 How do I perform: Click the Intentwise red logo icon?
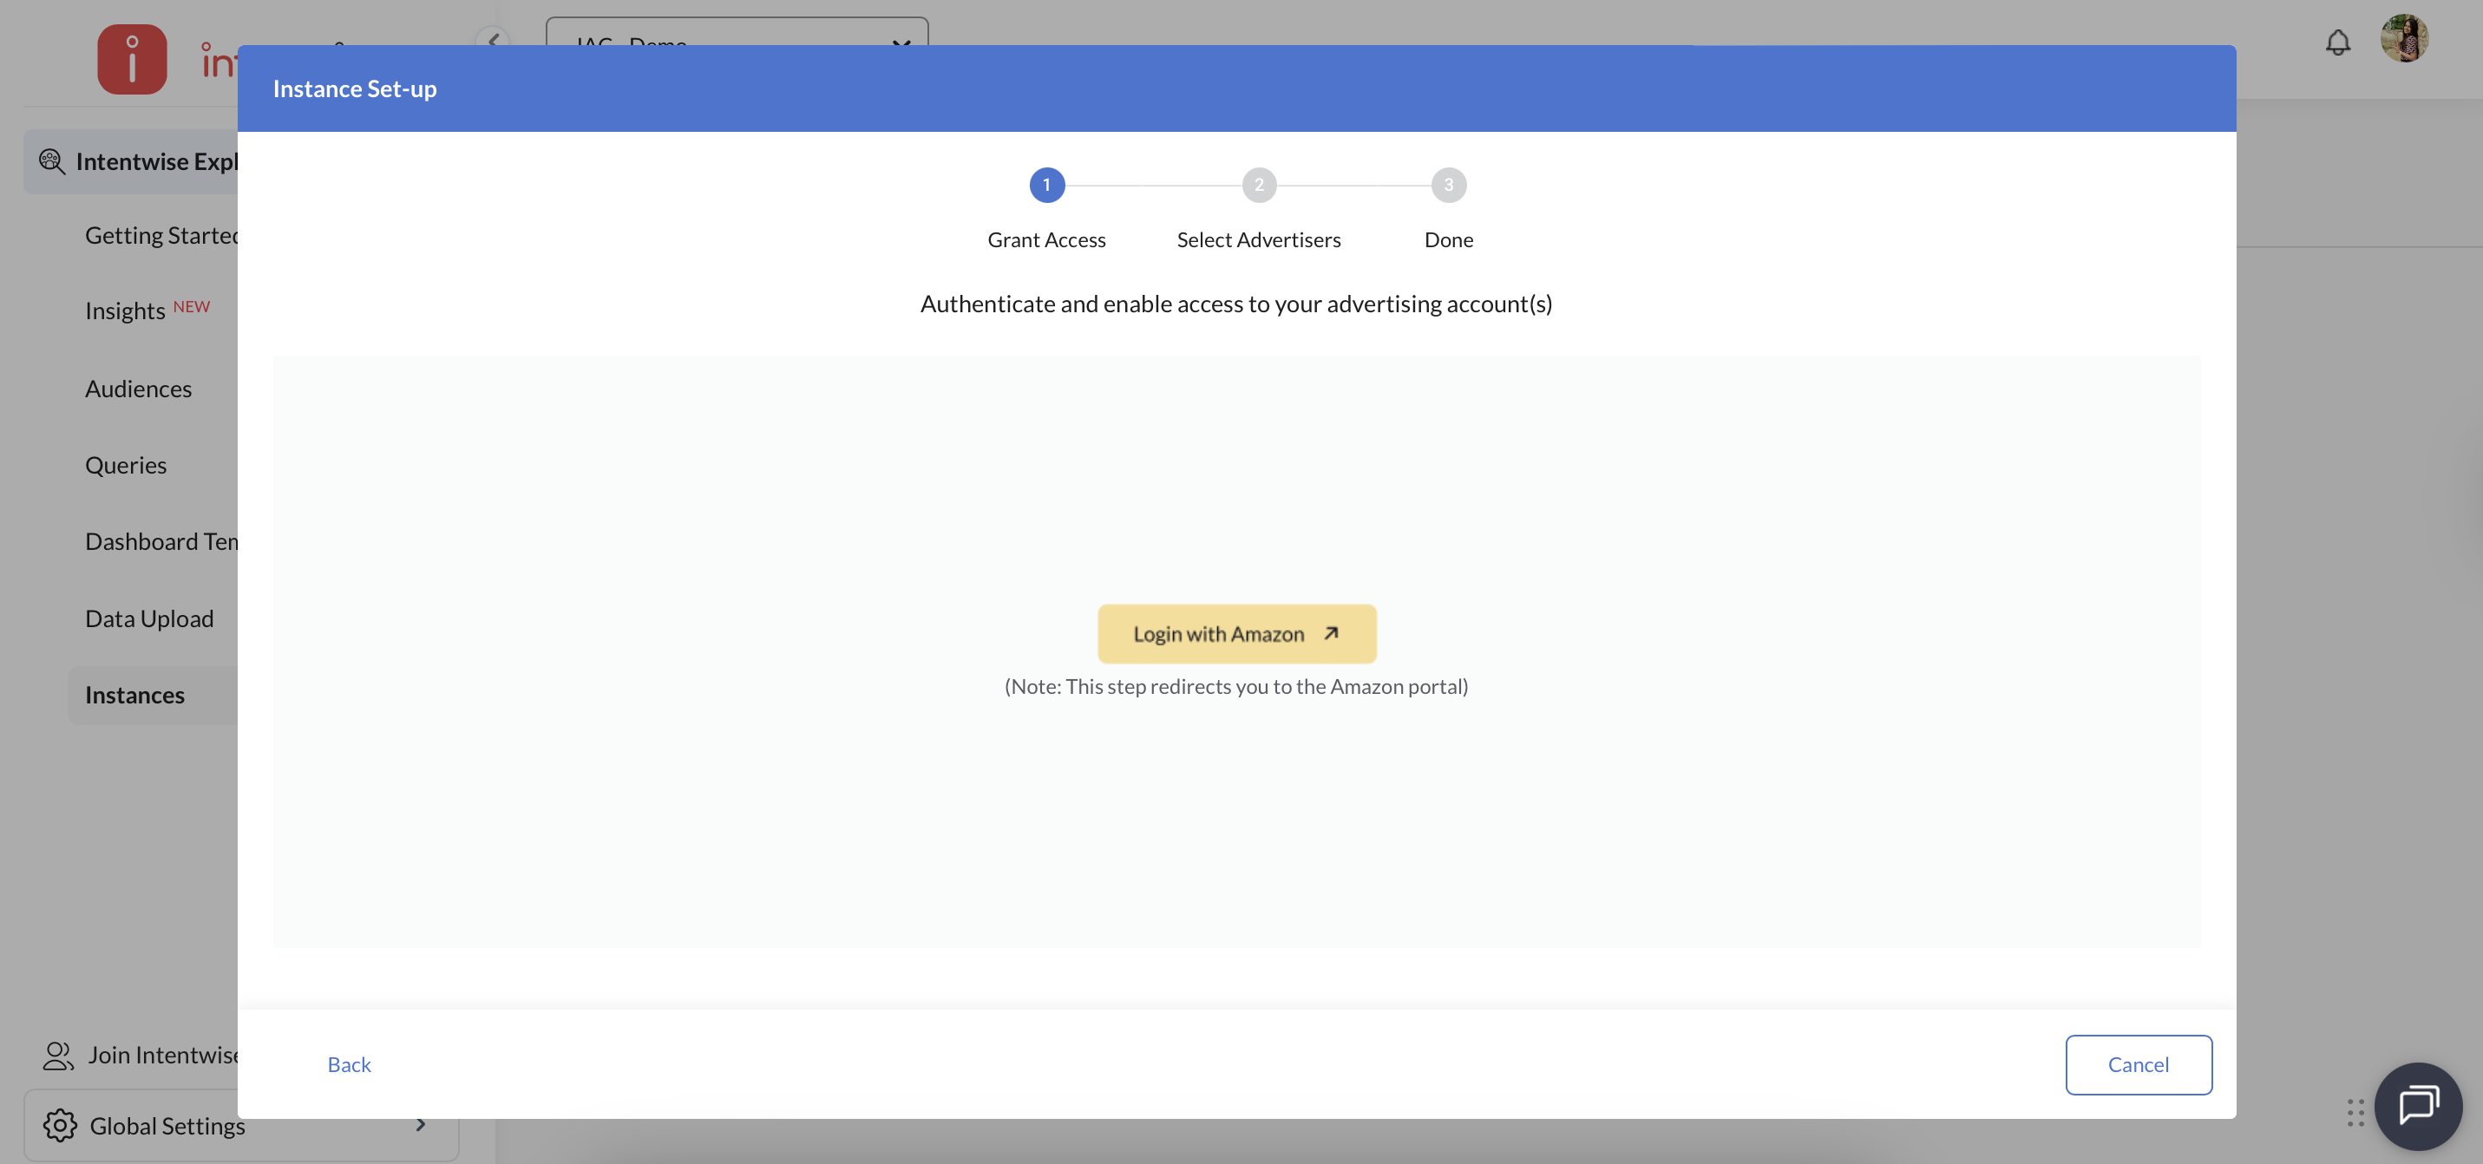point(132,60)
